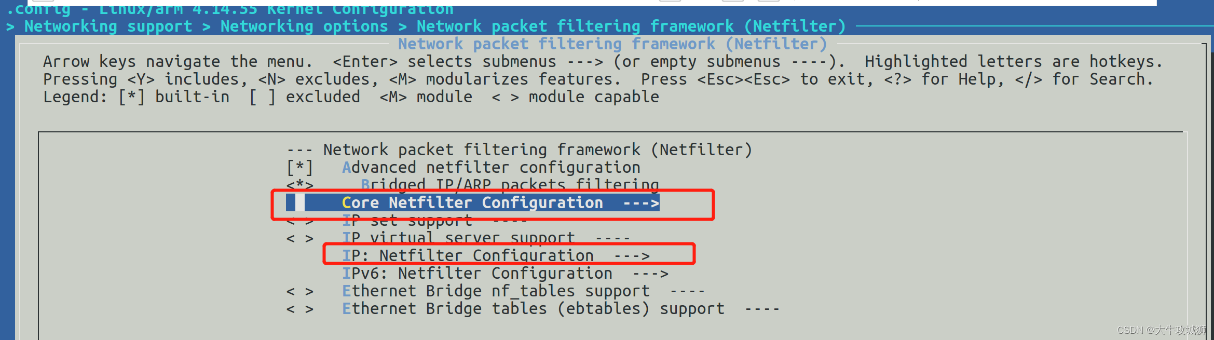Click the Search hint text </>
This screenshot has width=1214, height=340.
pyautogui.click(x=1026, y=79)
